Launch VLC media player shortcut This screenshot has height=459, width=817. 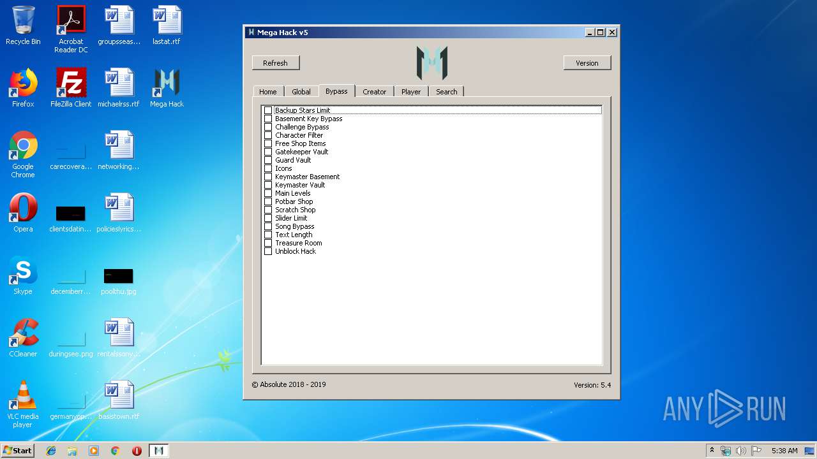click(23, 404)
